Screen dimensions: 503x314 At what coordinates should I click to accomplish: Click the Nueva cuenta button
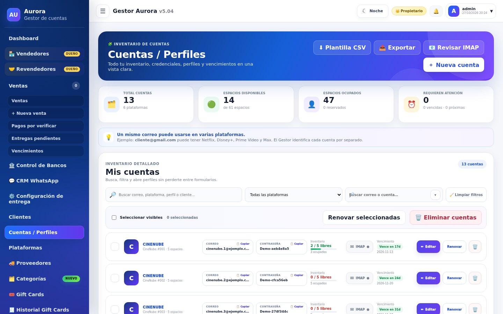click(454, 65)
